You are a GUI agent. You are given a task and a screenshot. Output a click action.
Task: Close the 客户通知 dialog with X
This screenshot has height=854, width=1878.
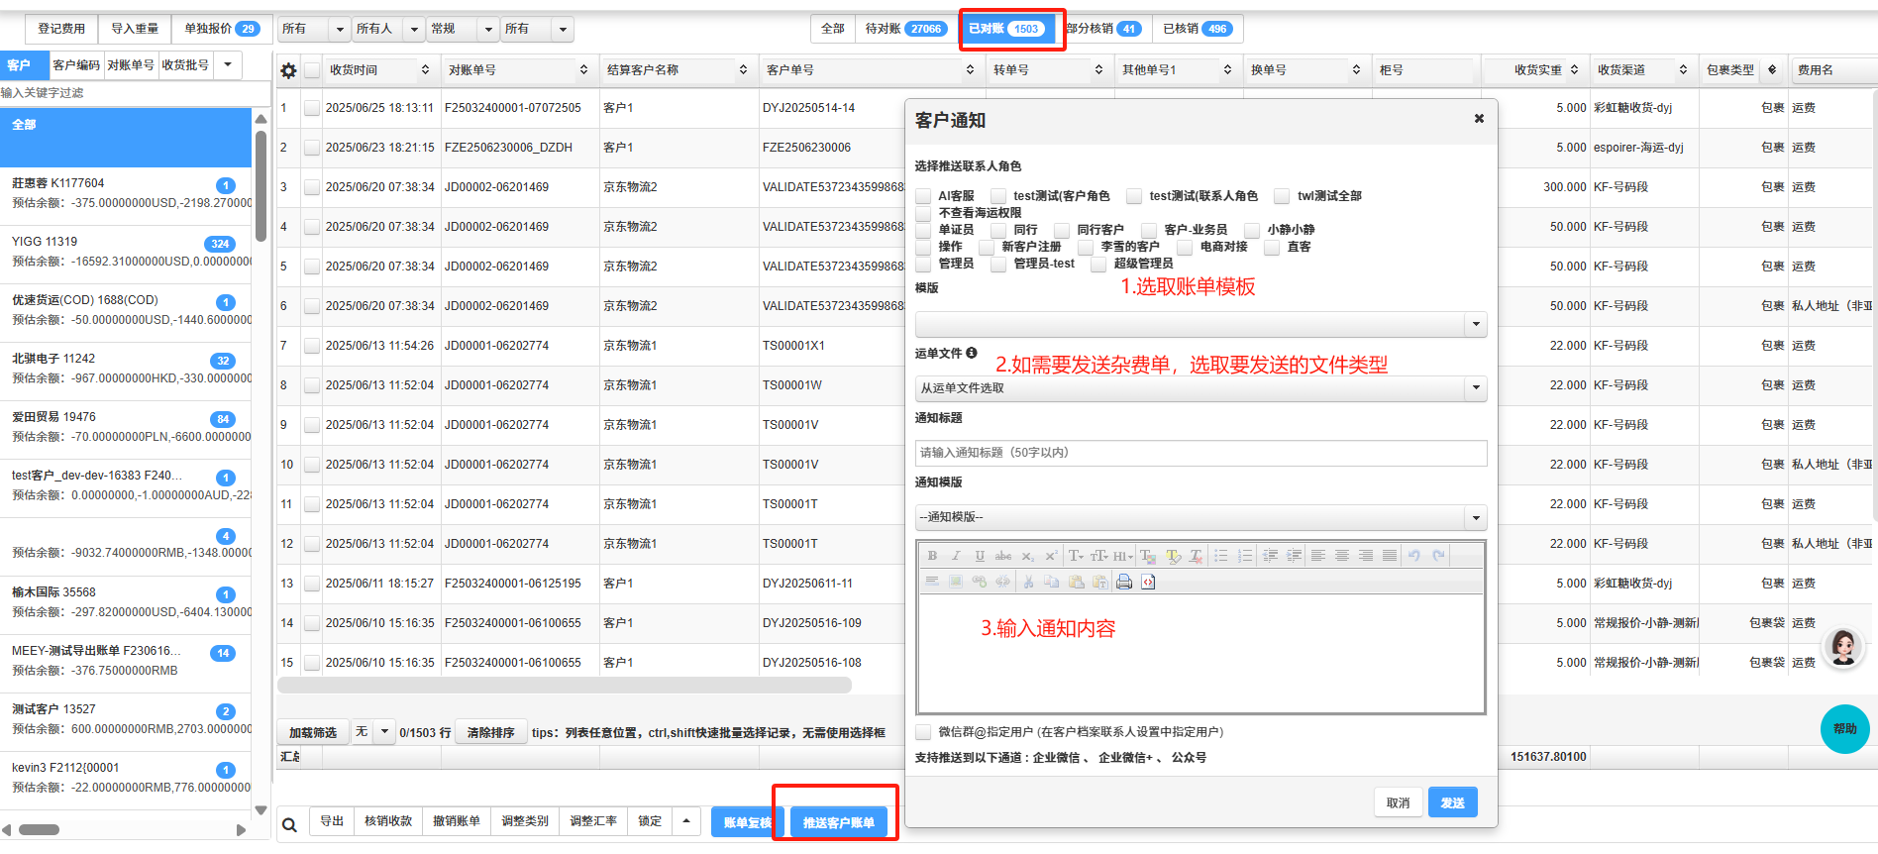(1479, 119)
